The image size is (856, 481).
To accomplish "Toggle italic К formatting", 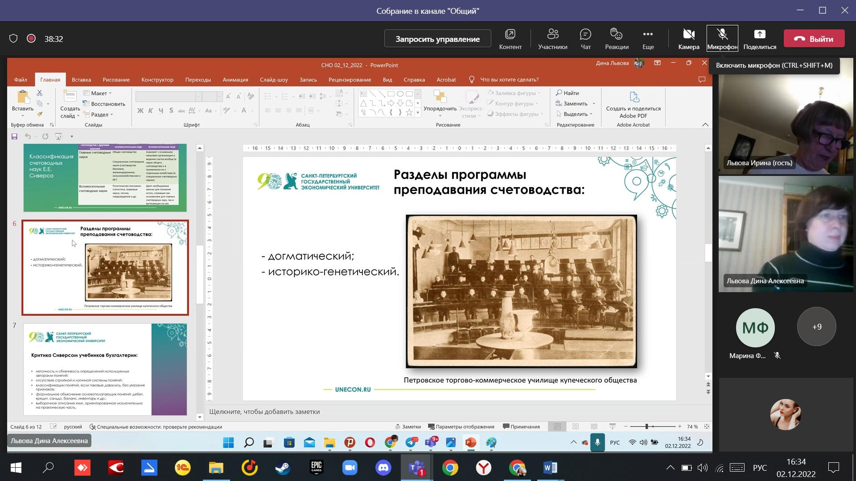I will click(x=151, y=110).
